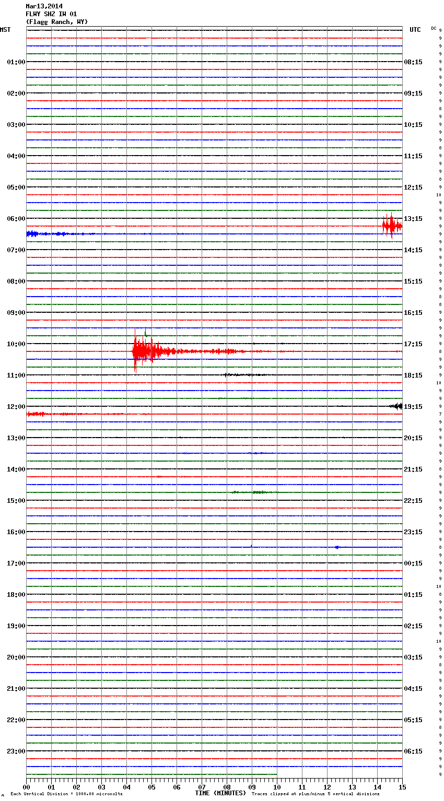Click the MST timezone header
Viewport: 444px width, 801px height.
5,30
